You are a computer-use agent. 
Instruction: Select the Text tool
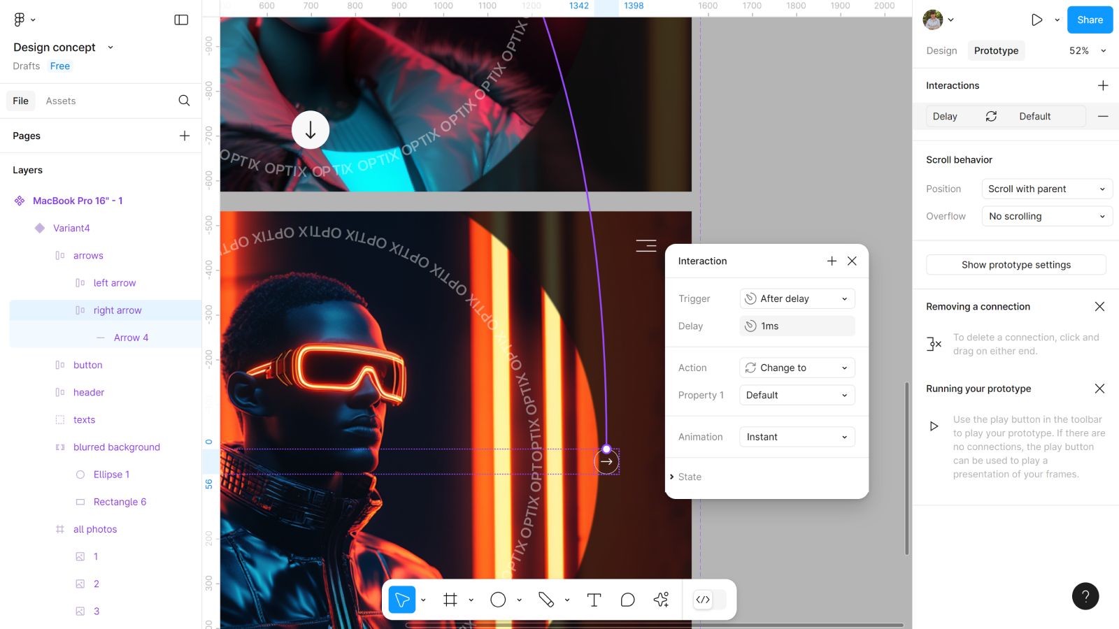tap(594, 600)
